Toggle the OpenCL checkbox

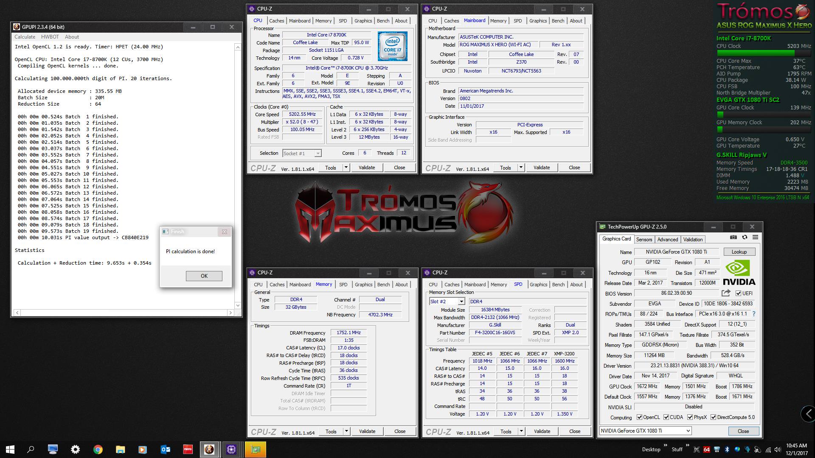(639, 417)
